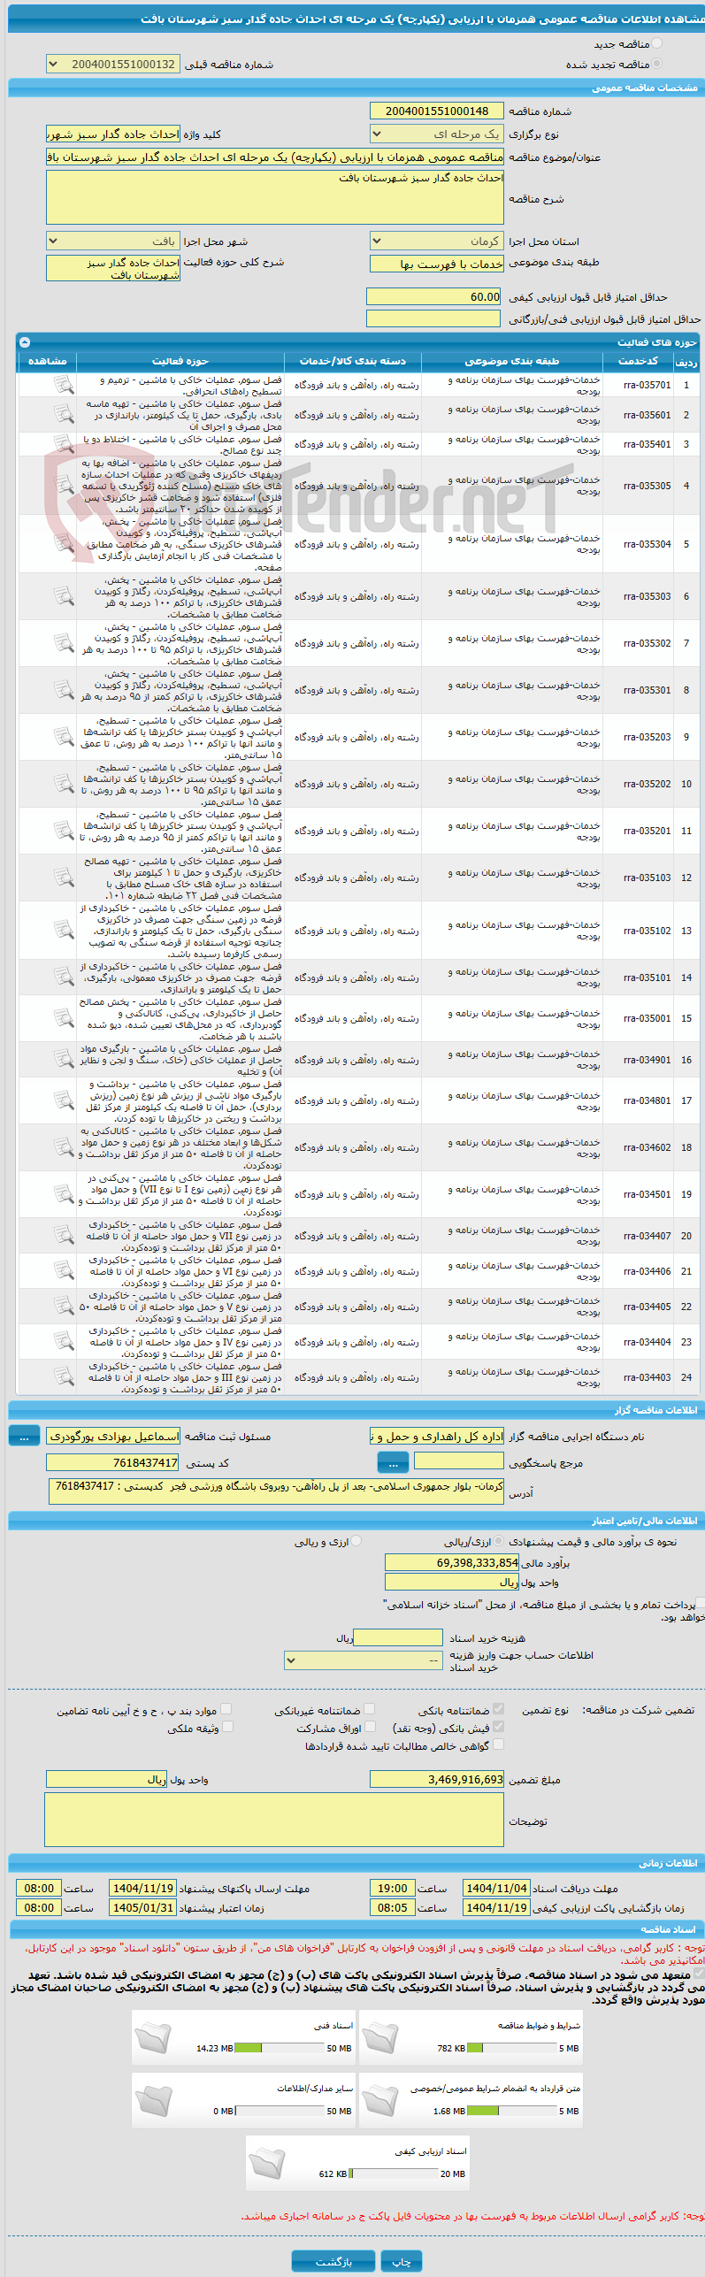Open the view icon for row rra-035102
Screen dimensions: 705x2277
point(64,931)
